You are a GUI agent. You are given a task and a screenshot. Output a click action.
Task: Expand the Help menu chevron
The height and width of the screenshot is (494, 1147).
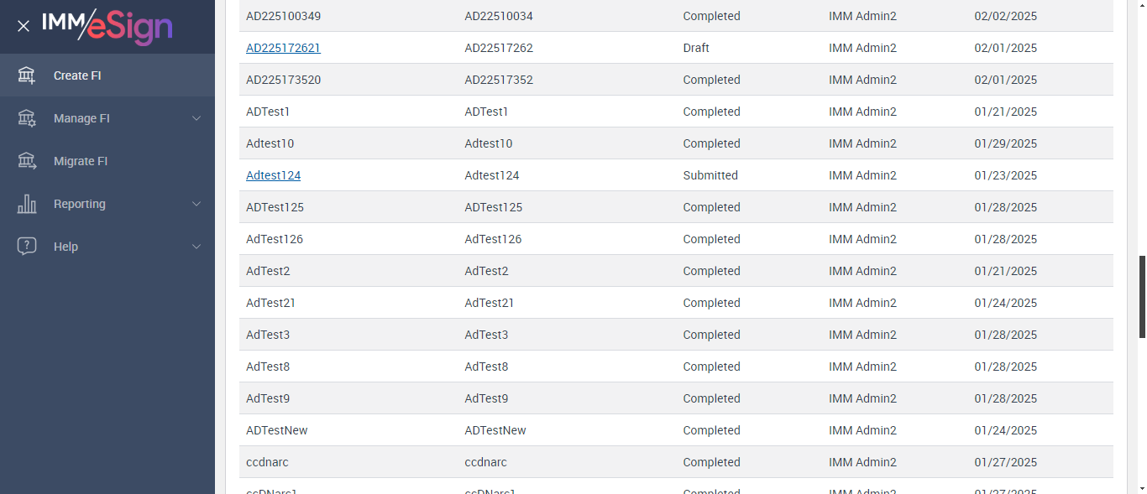pos(196,247)
